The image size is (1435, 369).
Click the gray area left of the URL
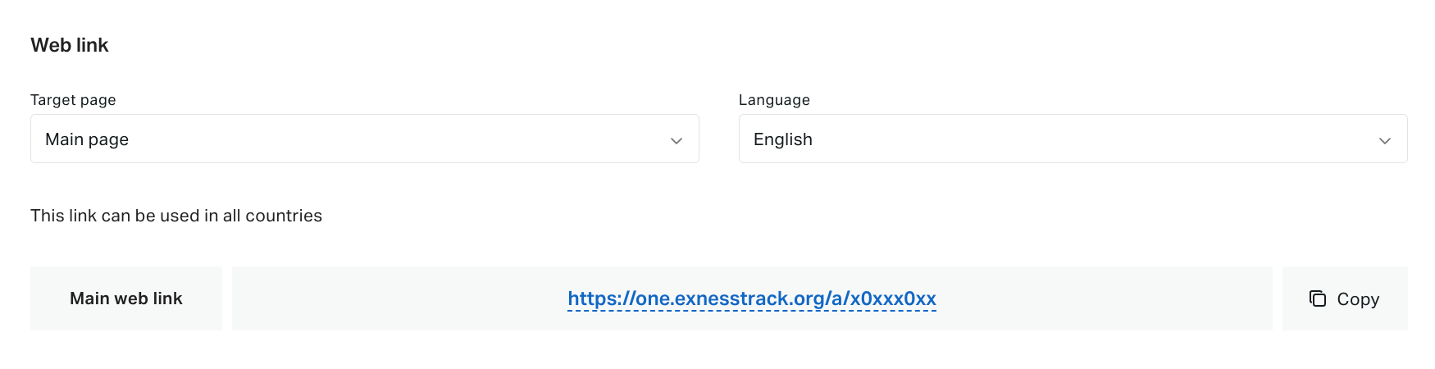click(x=399, y=298)
